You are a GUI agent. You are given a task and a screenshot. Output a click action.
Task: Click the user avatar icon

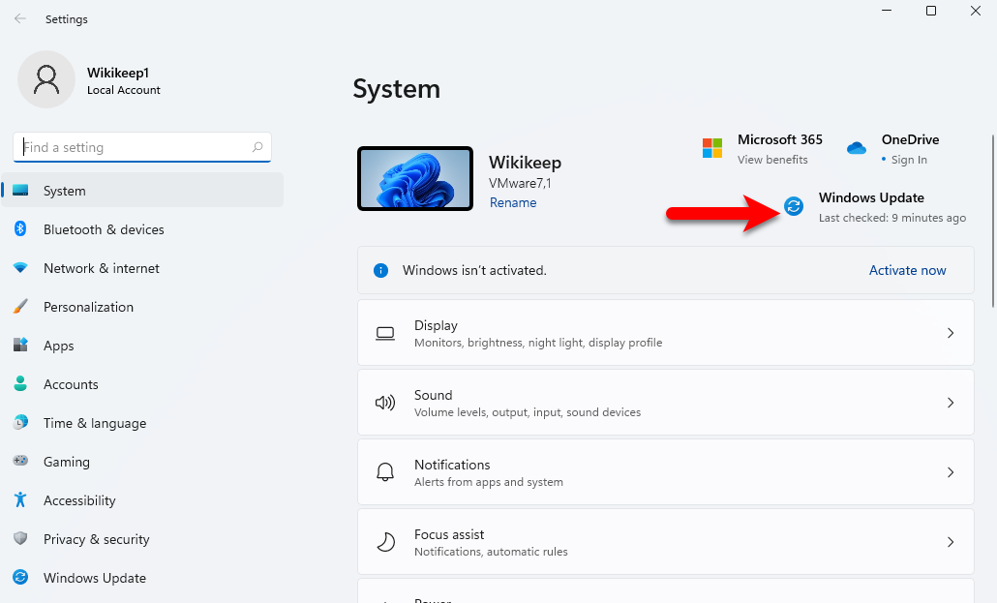point(46,79)
